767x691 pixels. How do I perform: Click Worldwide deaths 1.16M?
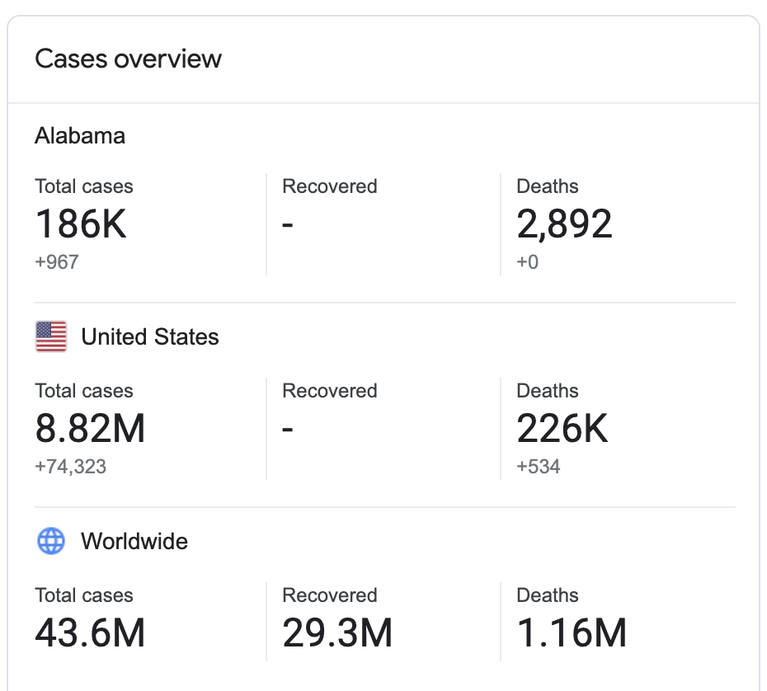[x=572, y=633]
